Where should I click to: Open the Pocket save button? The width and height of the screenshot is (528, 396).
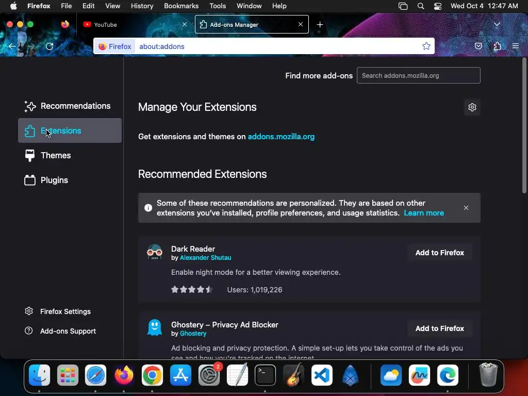(478, 46)
